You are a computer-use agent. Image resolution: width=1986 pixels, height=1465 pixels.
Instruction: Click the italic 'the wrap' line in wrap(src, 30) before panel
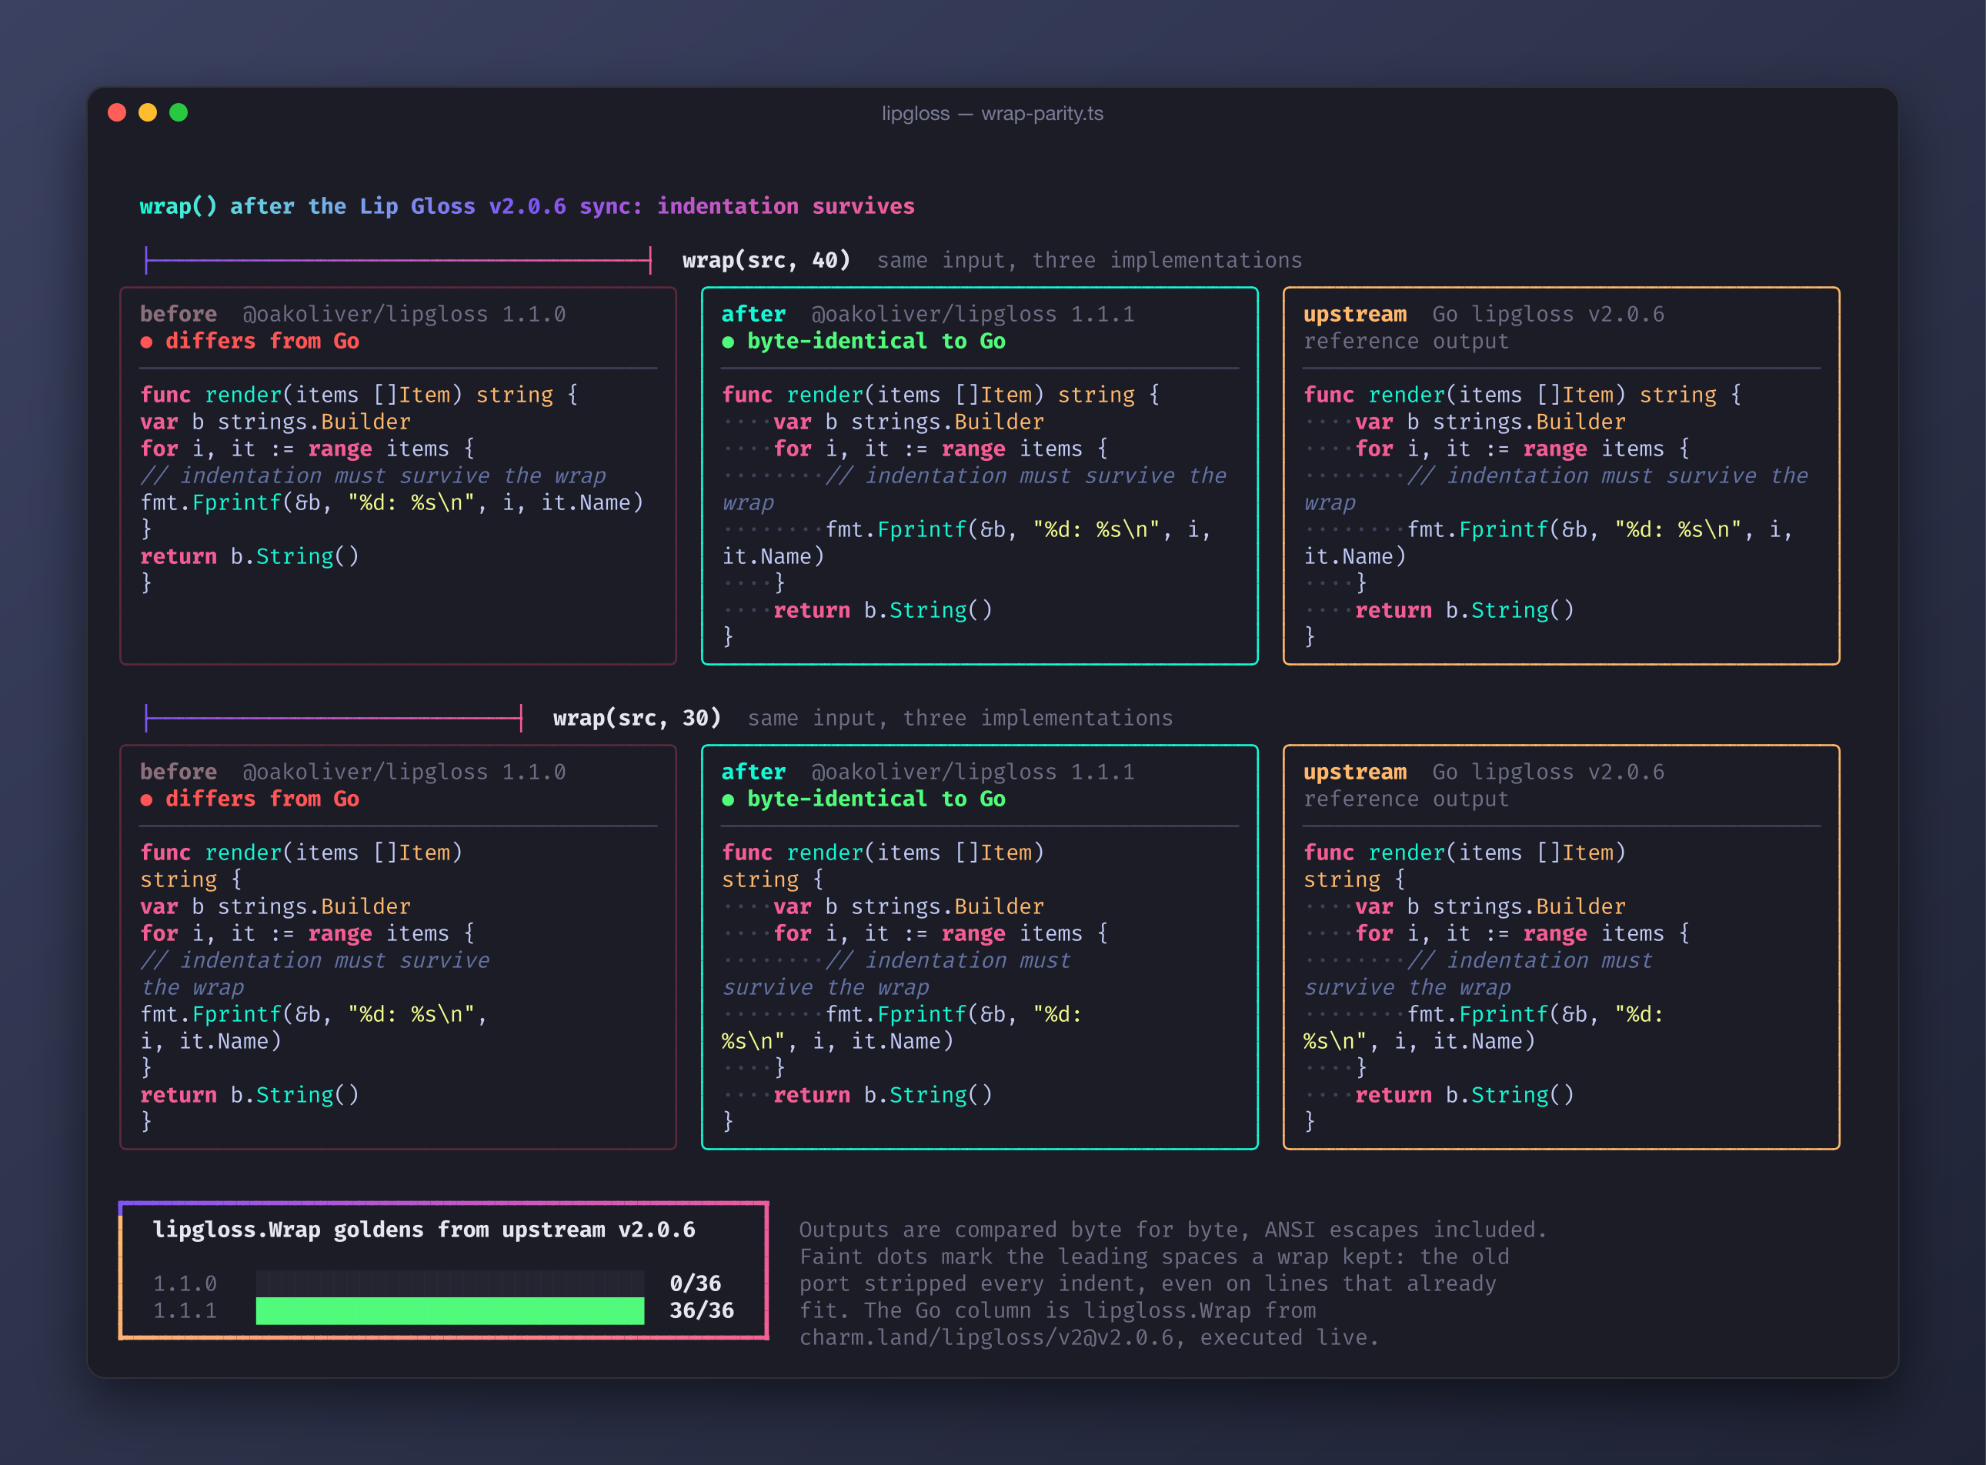pyautogui.click(x=192, y=988)
